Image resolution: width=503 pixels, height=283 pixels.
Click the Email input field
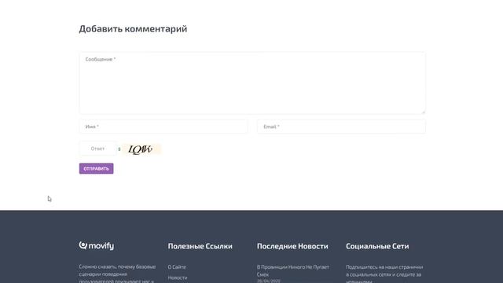point(341,127)
